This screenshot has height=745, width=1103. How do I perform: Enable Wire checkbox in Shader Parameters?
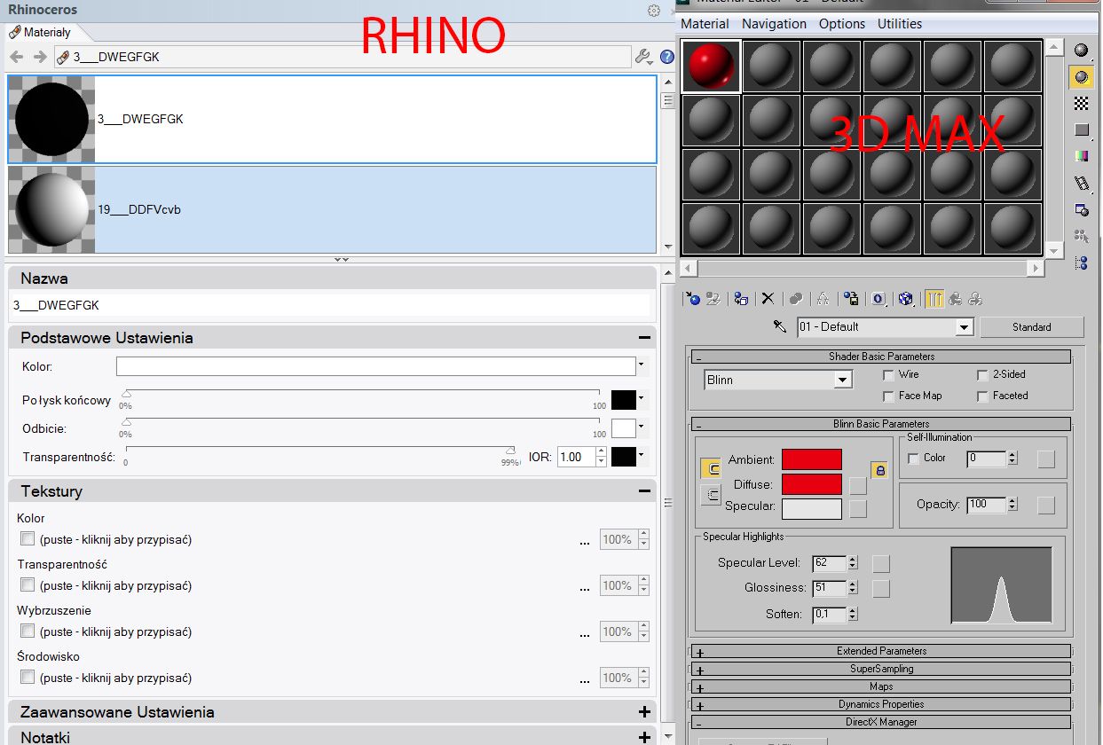[x=888, y=375]
